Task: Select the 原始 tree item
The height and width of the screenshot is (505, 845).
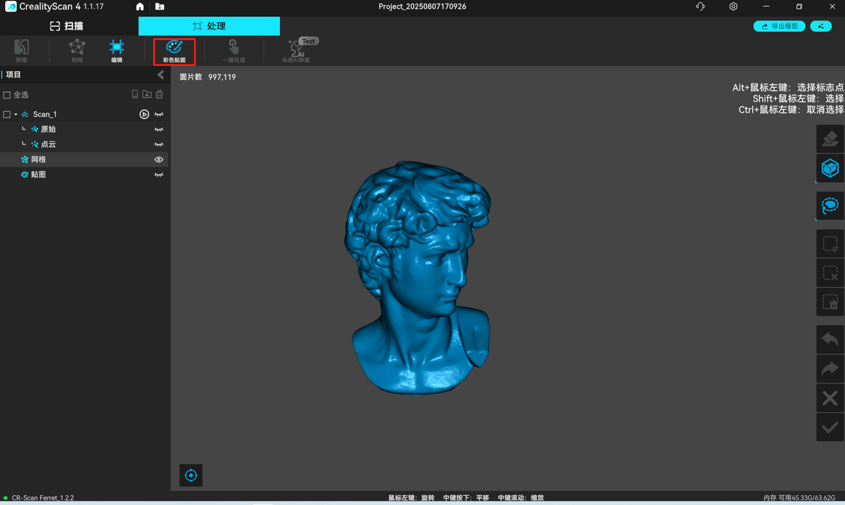Action: 48,129
